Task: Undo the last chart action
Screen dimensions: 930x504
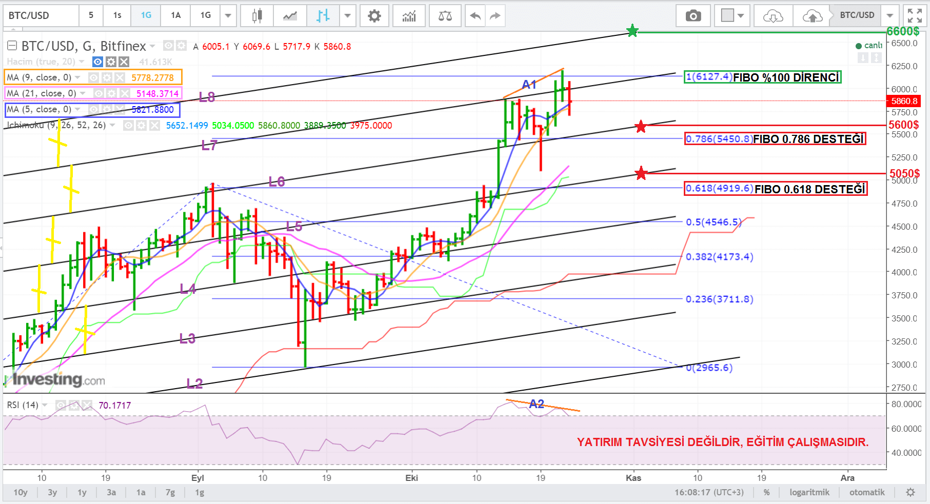Action: coord(476,16)
